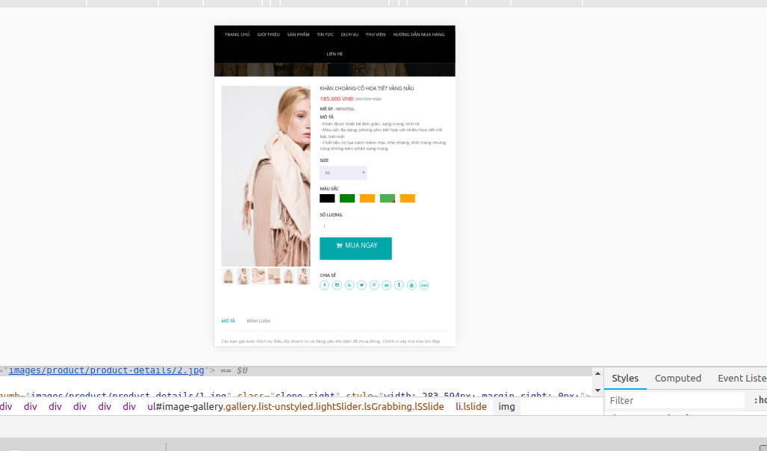
Task: Click the main scarf product image
Action: click(266, 176)
